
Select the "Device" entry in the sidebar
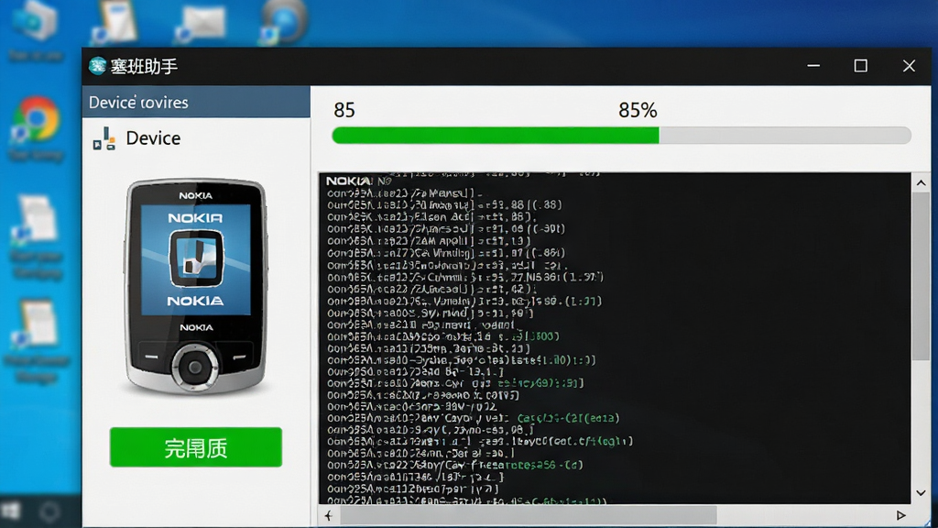click(x=153, y=138)
